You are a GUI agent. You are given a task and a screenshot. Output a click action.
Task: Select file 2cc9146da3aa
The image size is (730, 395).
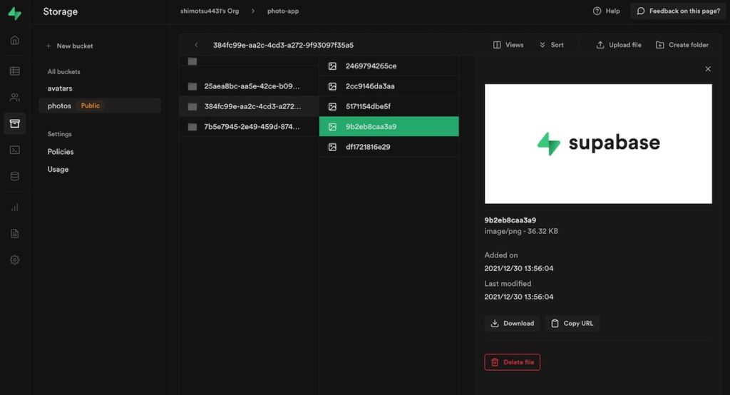pyautogui.click(x=389, y=86)
